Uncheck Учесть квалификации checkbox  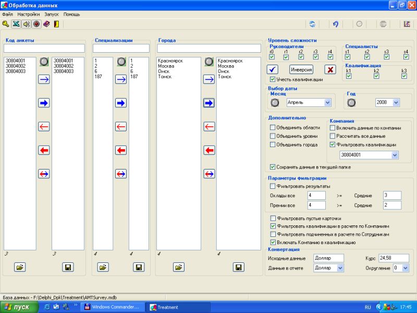(273, 80)
